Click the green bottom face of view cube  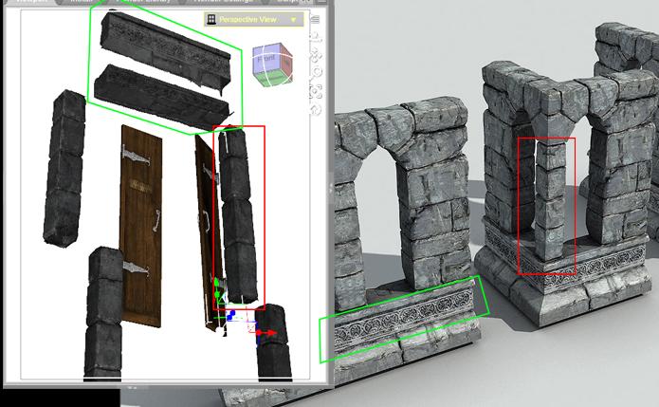click(273, 80)
